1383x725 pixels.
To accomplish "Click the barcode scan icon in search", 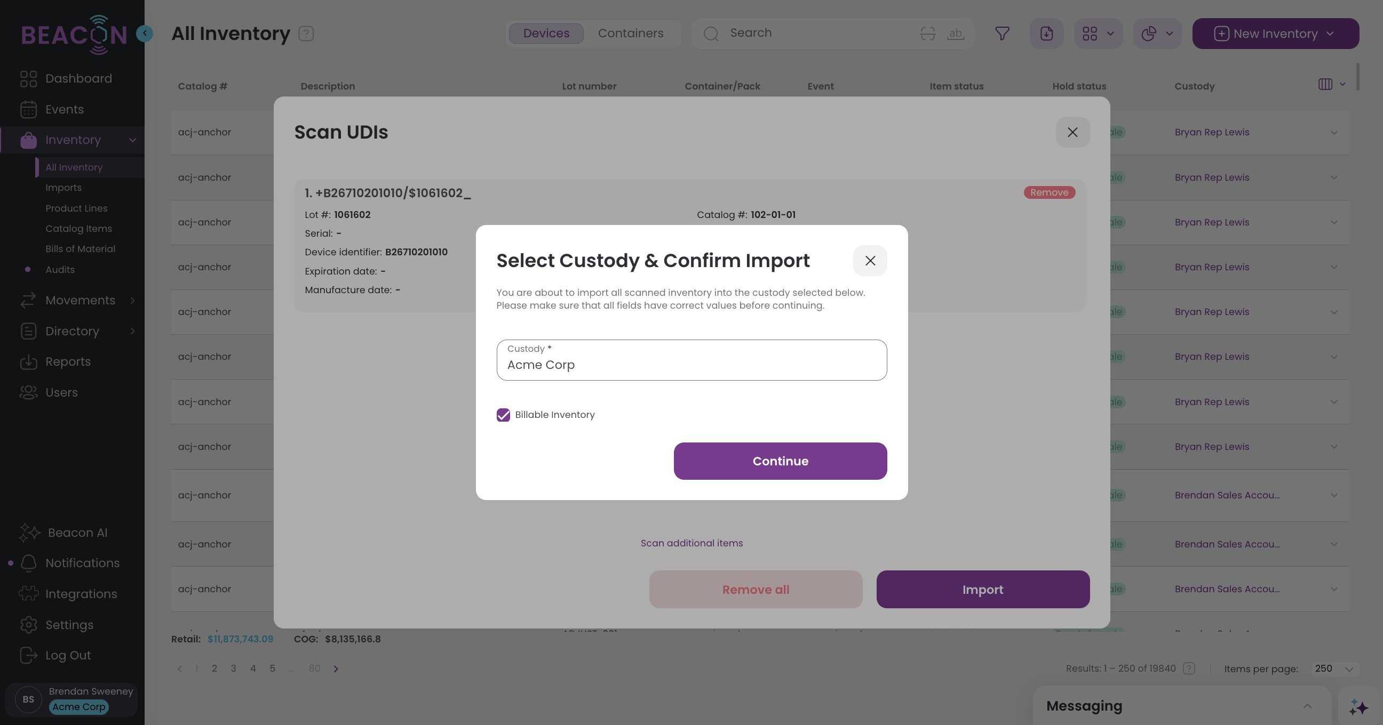I will click(x=927, y=33).
